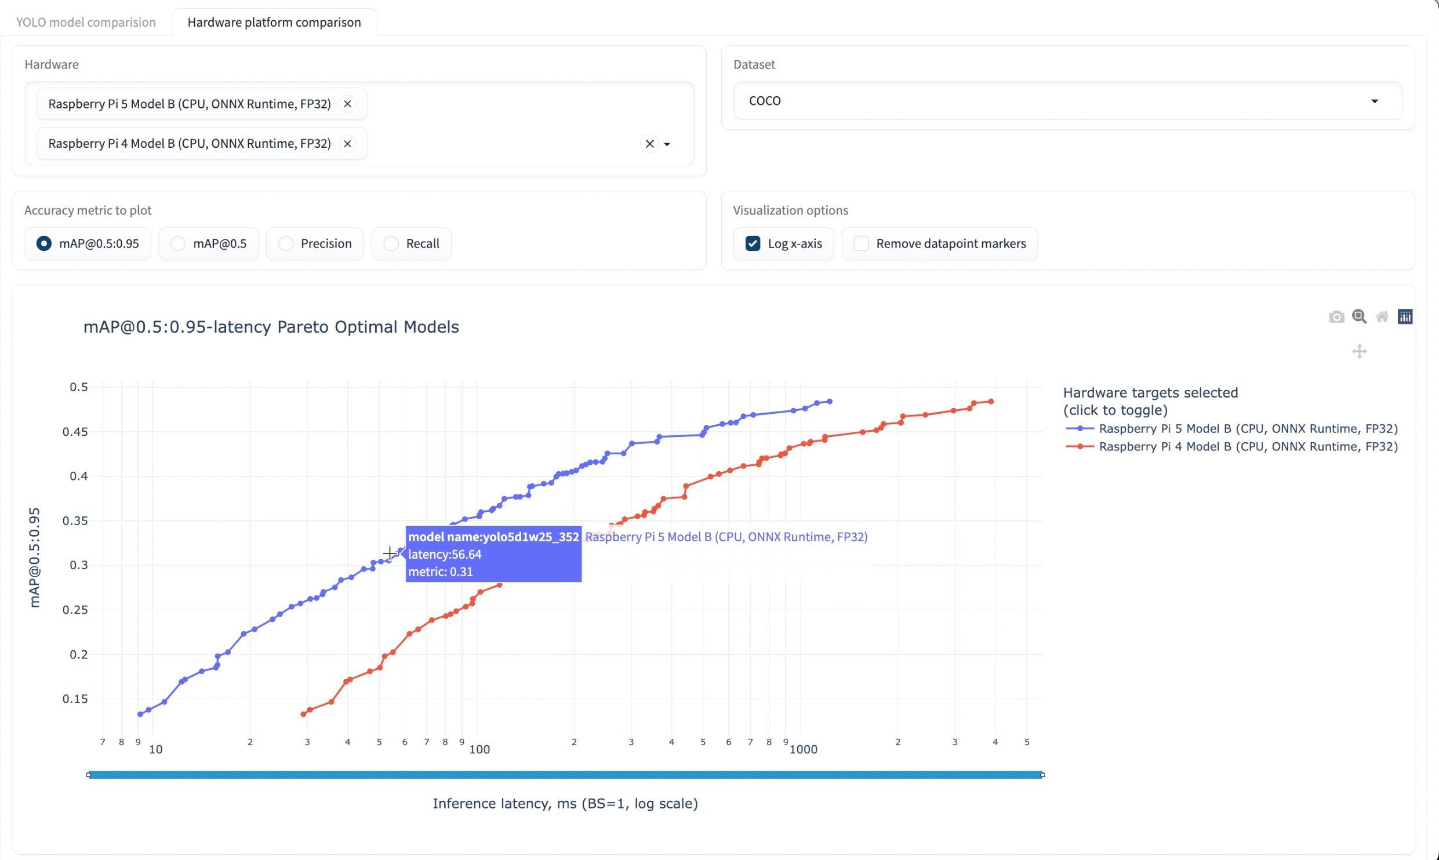Remove the Raspberry Pi 4 hardware tag
1439x860 pixels.
tap(347, 144)
